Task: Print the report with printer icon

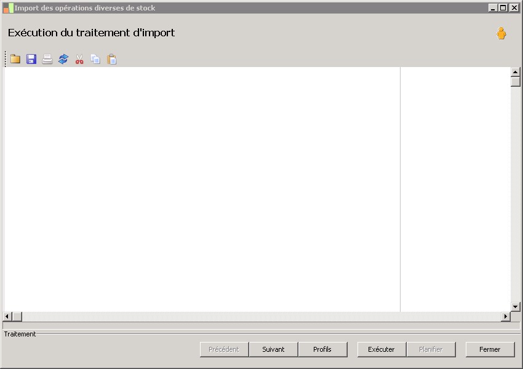Action: pyautogui.click(x=47, y=59)
